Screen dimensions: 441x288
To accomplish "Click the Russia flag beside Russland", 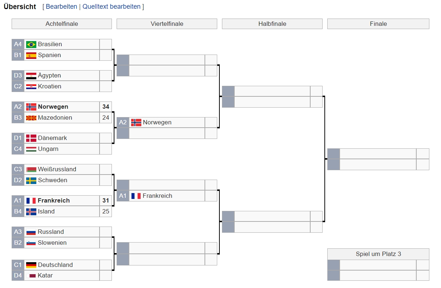I will pos(31,232).
